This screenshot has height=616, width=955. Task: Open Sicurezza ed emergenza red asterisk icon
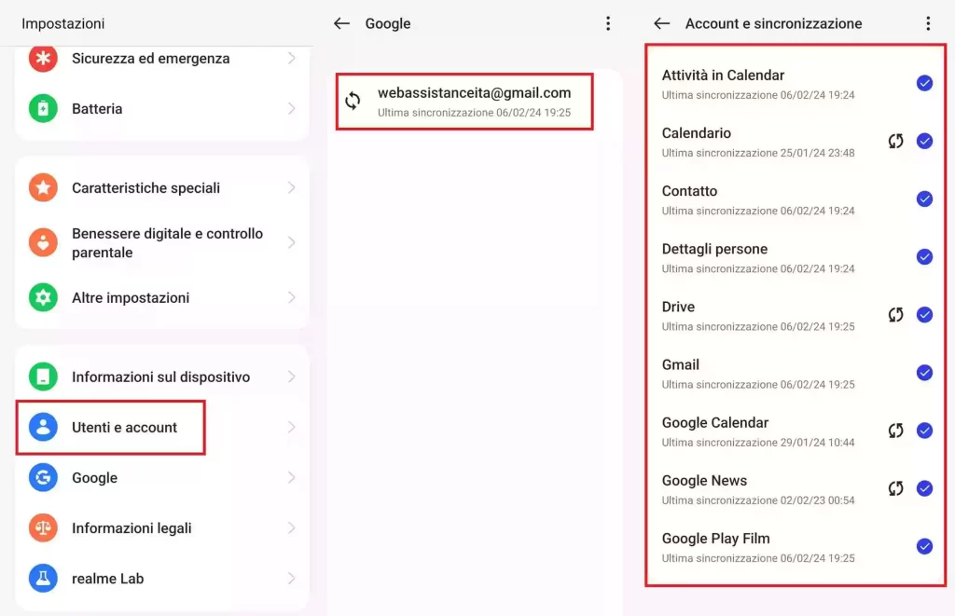click(43, 59)
